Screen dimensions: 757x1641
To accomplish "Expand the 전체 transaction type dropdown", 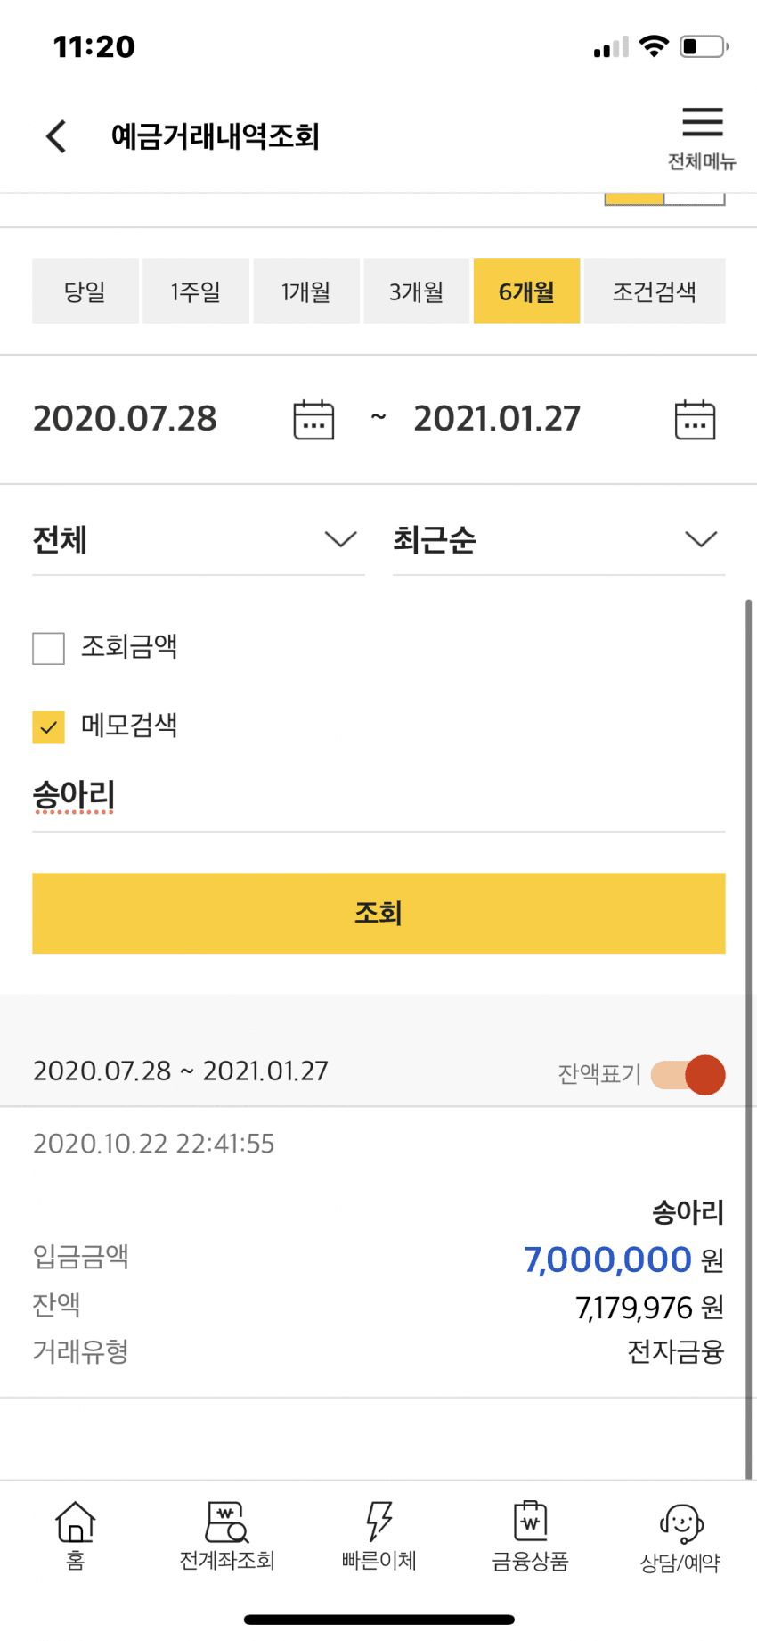I will [x=199, y=540].
